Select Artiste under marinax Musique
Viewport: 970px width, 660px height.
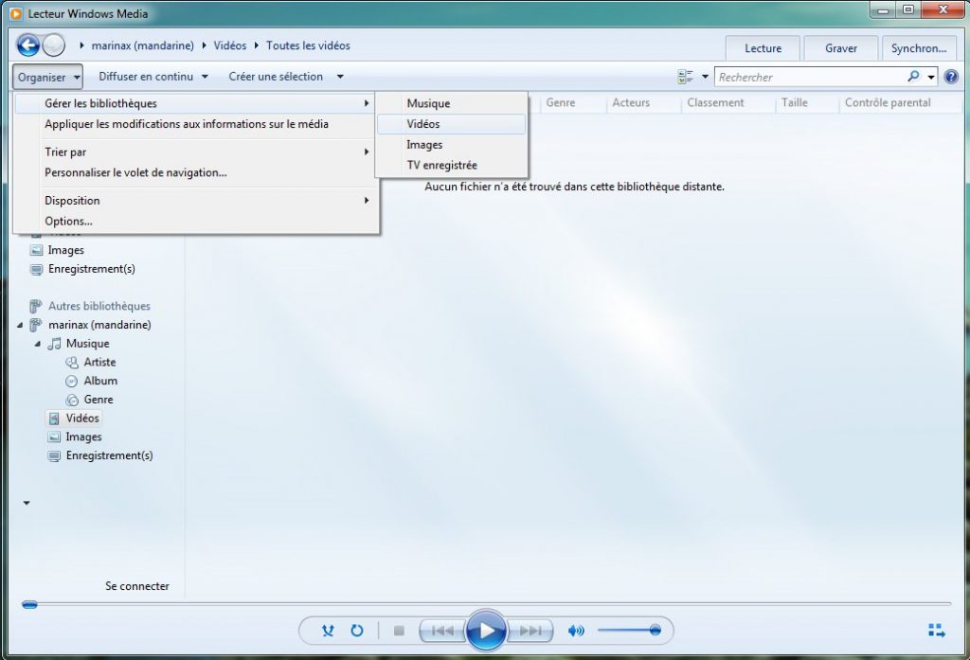point(99,362)
